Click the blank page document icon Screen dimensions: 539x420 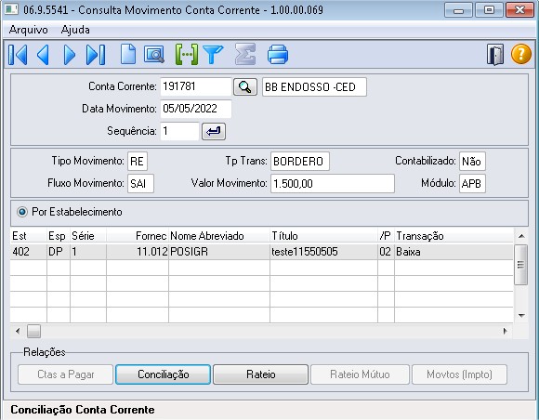[128, 55]
